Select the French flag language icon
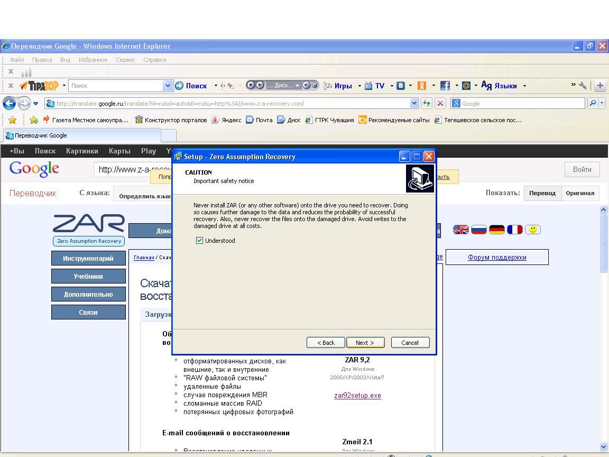The width and height of the screenshot is (609, 457). click(514, 230)
